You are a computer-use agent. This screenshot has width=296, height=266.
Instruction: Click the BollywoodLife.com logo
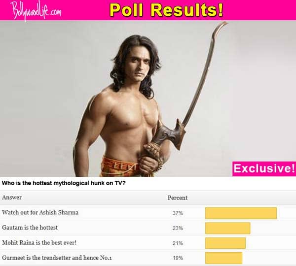(x=36, y=10)
